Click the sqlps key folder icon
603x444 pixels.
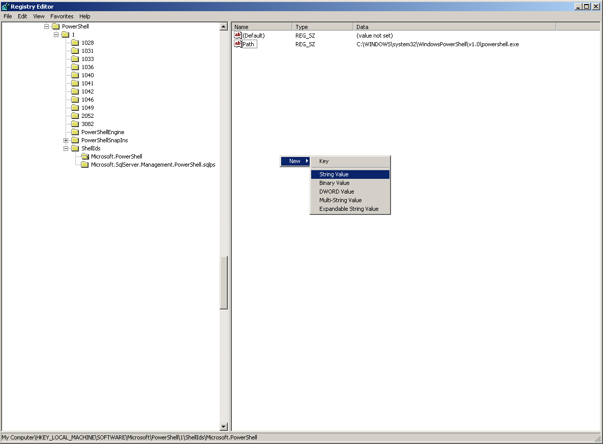tap(84, 165)
